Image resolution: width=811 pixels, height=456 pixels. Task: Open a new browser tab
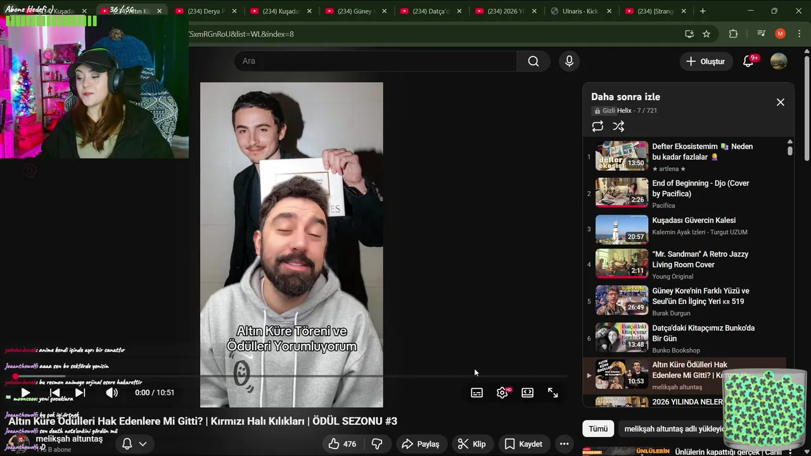coord(702,11)
